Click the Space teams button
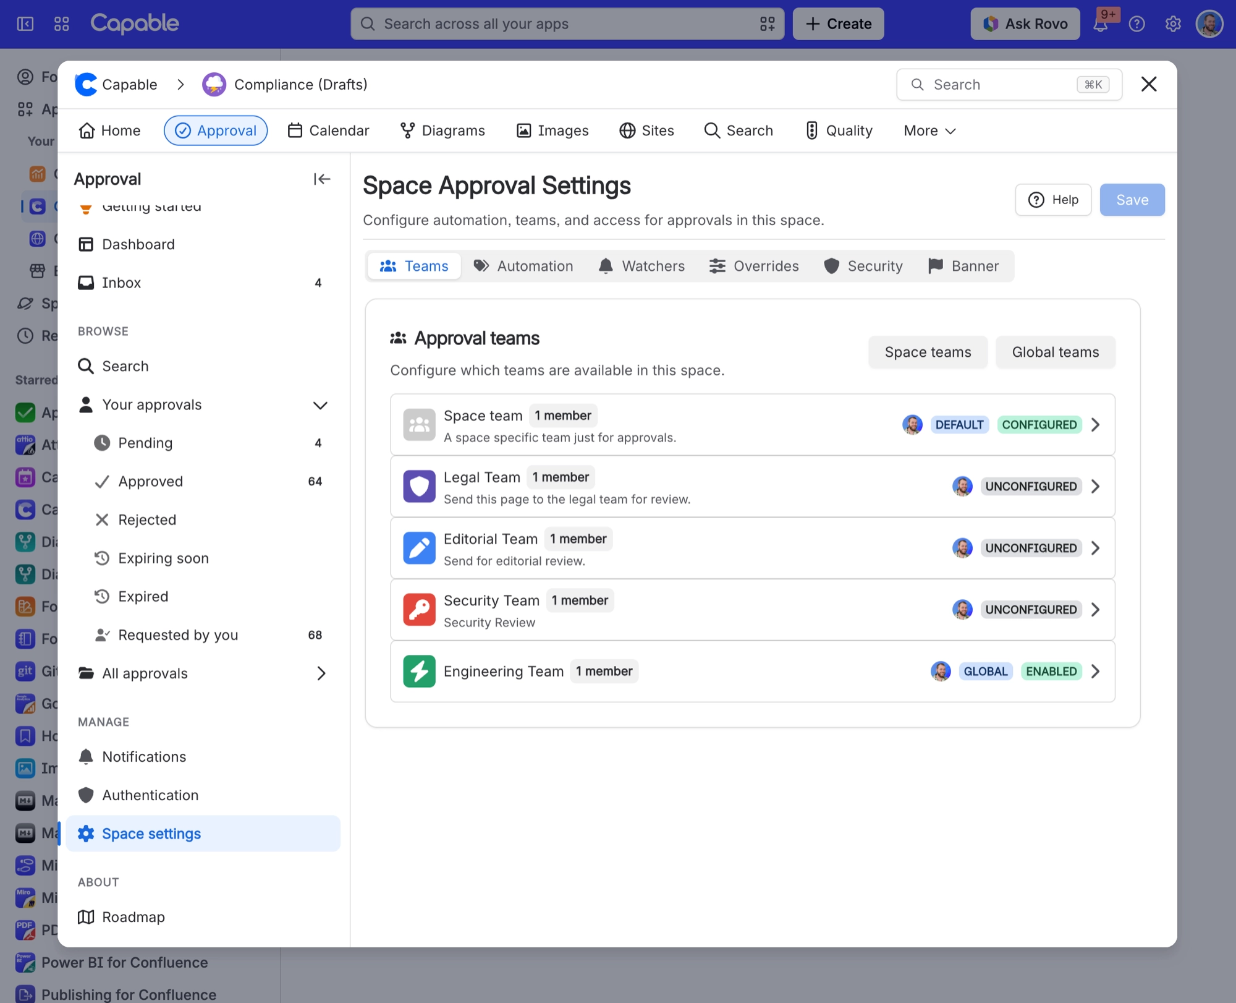The width and height of the screenshot is (1236, 1003). pos(928,352)
